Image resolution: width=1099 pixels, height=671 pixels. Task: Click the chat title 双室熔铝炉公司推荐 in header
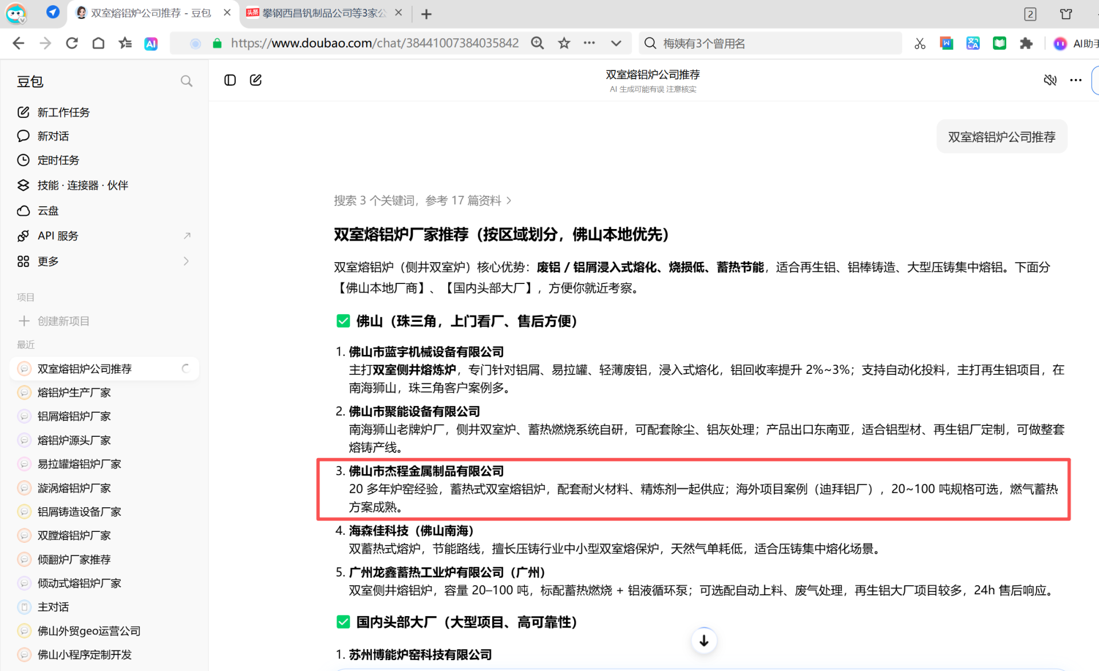(653, 74)
